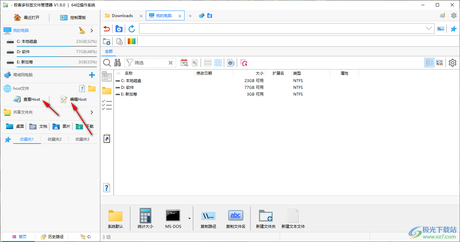The width and height of the screenshot is (460, 242).
Task: Open 统计大小 calculator tool
Action: [x=145, y=219]
